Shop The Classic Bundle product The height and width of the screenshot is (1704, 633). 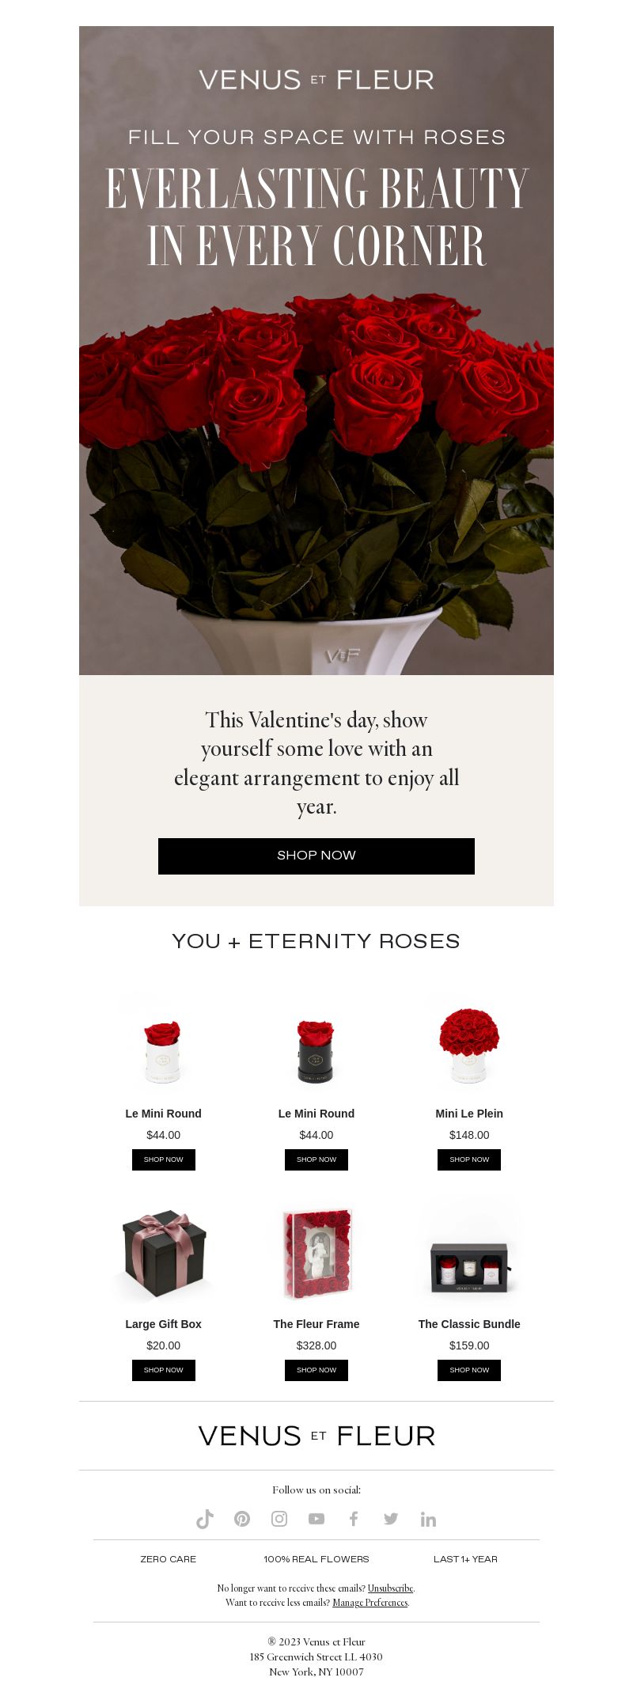[x=469, y=1370]
